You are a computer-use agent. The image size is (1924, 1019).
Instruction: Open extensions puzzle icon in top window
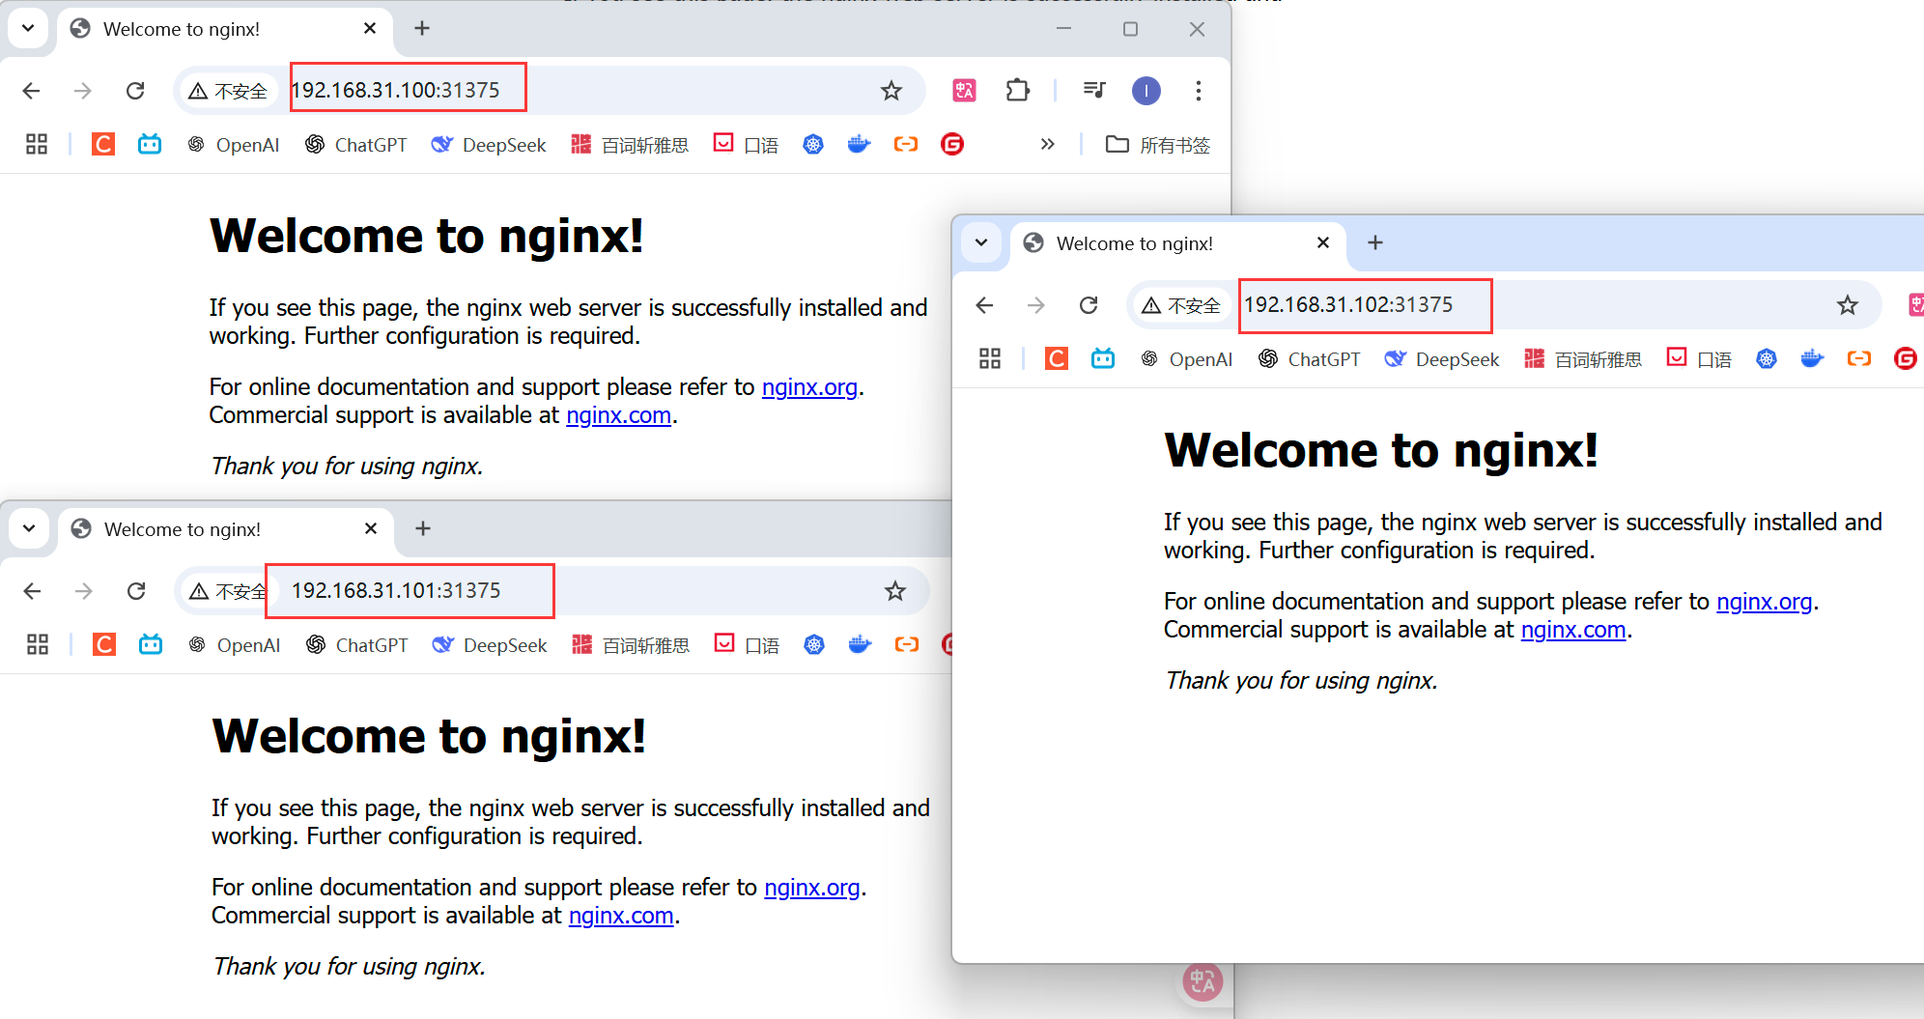tap(1017, 91)
